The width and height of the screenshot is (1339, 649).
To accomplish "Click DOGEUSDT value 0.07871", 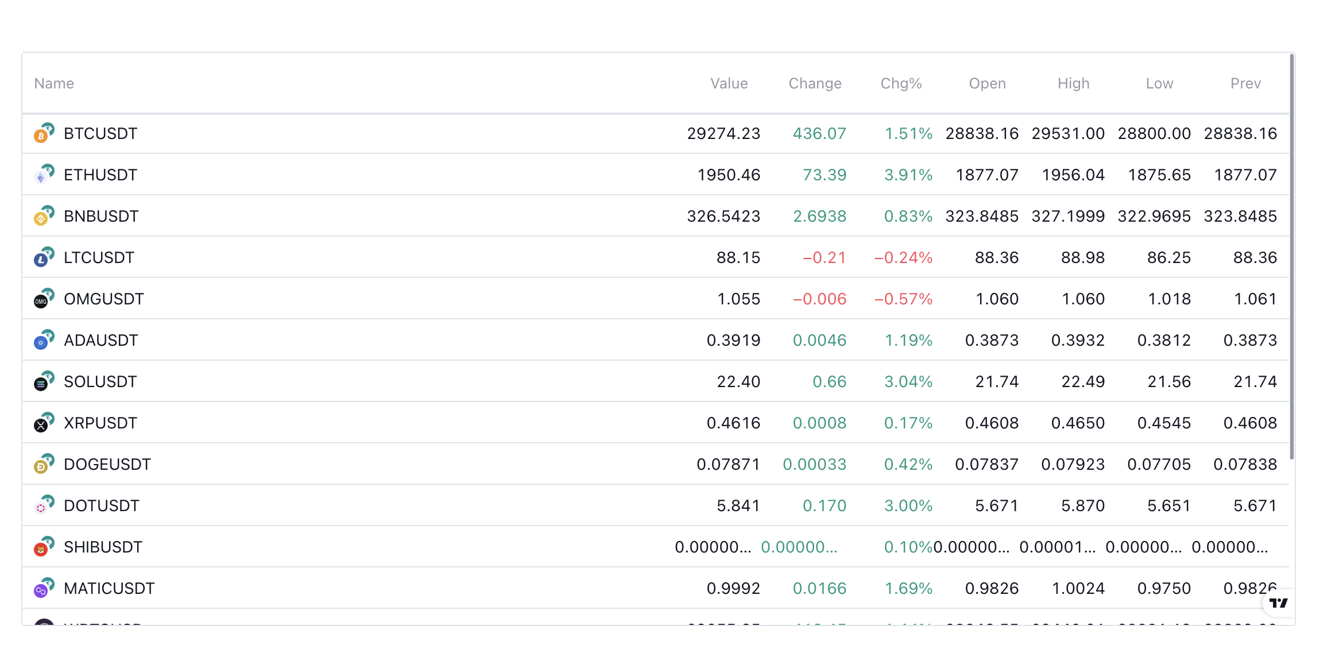I will click(729, 464).
